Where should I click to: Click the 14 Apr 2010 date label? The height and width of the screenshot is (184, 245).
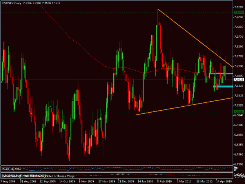[x=224, y=181]
